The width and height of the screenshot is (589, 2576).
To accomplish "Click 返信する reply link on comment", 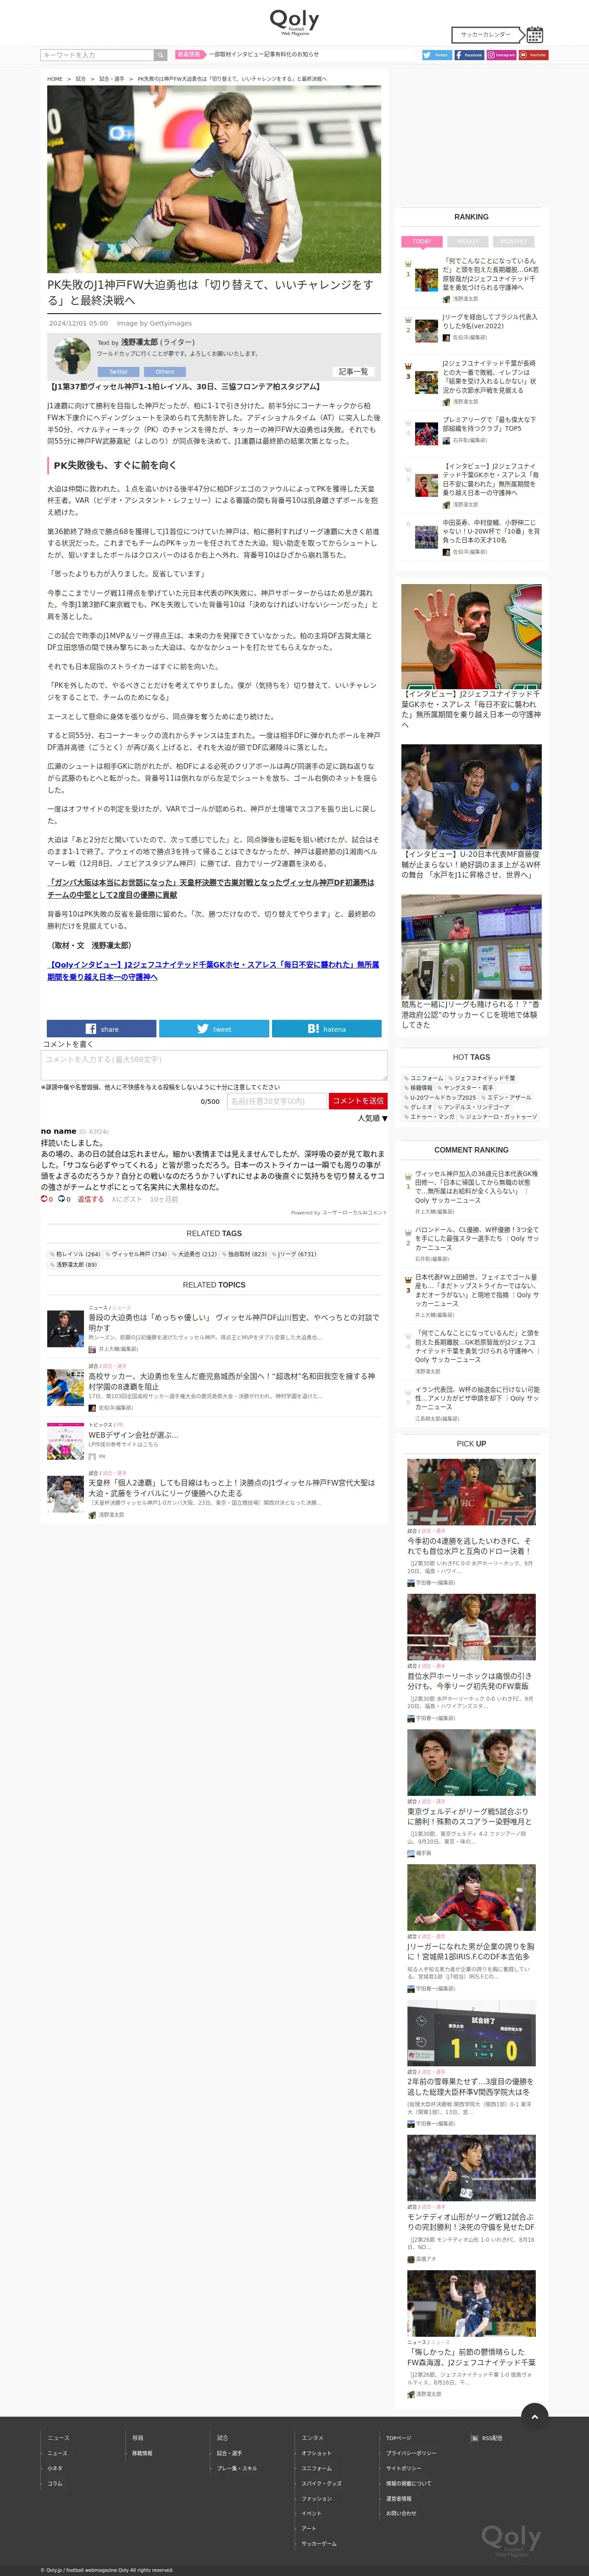I will pos(91,1199).
